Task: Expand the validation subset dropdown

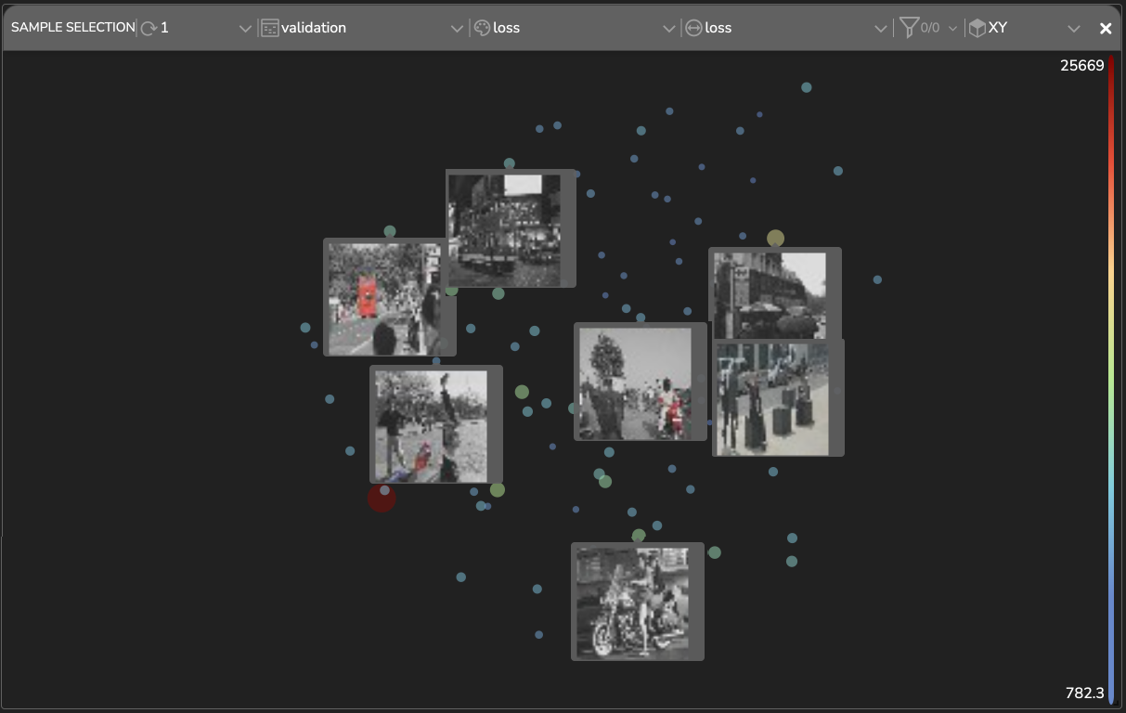Action: click(x=457, y=29)
